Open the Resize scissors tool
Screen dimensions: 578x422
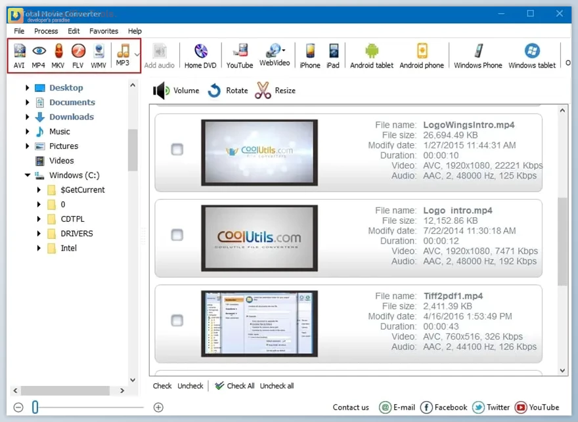point(275,91)
